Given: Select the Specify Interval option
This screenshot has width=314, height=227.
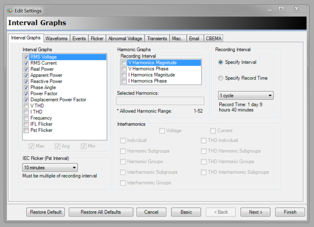Looking at the screenshot, I should click(x=220, y=62).
